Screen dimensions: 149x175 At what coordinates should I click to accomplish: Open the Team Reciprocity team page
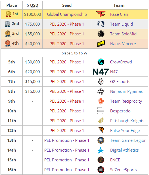(x=126, y=101)
